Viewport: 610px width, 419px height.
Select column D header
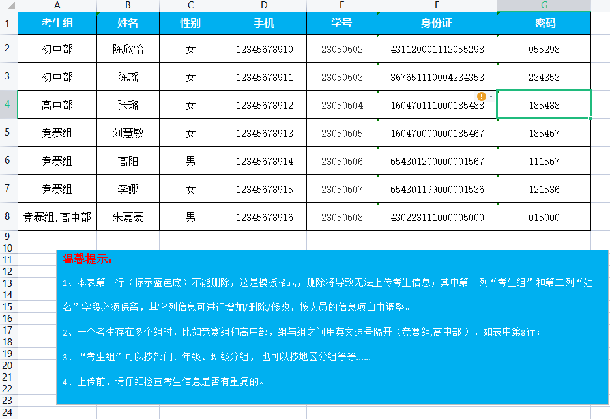264,5
